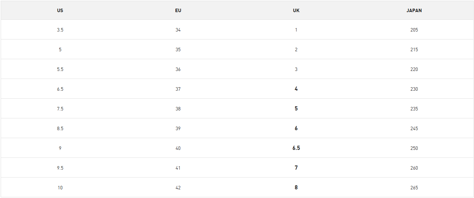Click the UK column header

296,10
